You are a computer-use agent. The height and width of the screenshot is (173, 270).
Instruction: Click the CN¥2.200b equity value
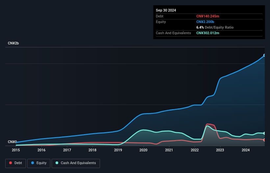point(205,22)
